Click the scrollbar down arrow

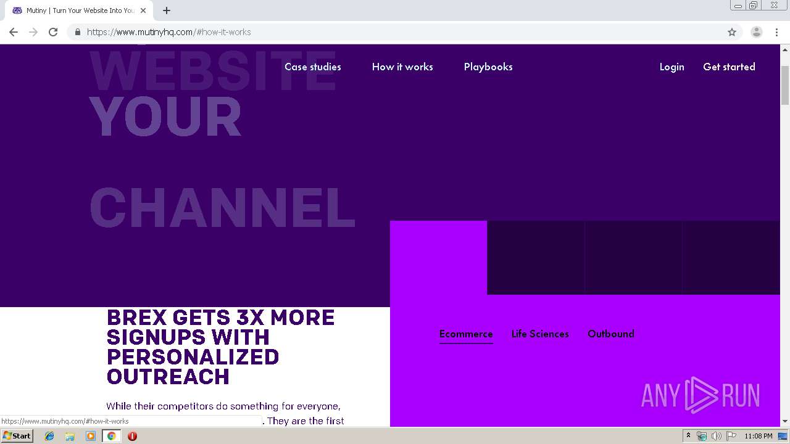coord(785,422)
